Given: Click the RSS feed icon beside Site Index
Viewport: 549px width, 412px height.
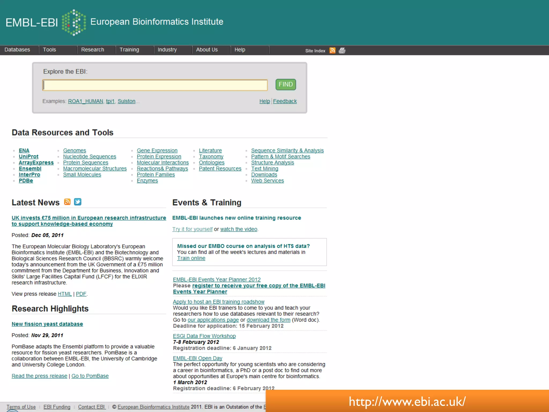Looking at the screenshot, I should click(332, 50).
